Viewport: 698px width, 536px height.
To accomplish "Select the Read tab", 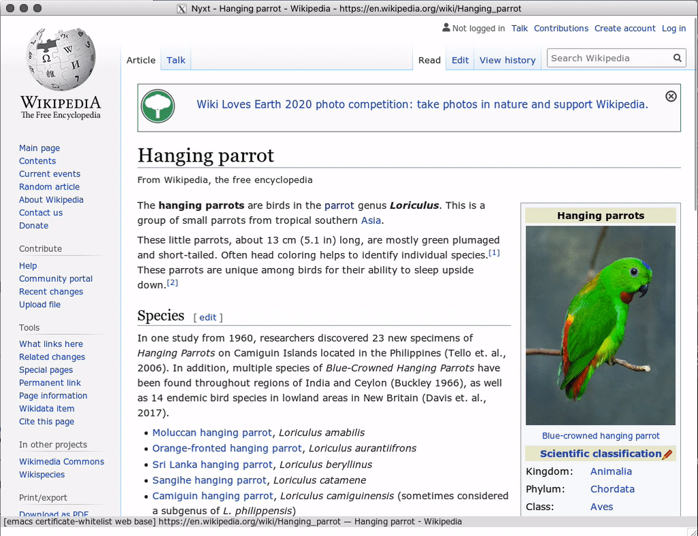I will click(x=429, y=60).
